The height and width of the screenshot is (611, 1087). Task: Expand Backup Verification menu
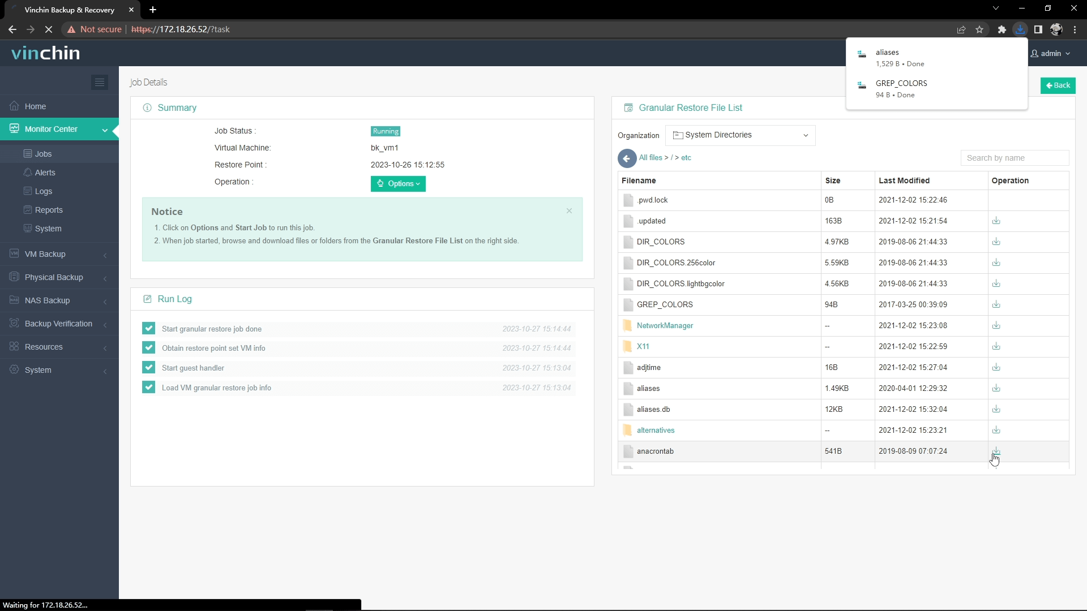59,324
